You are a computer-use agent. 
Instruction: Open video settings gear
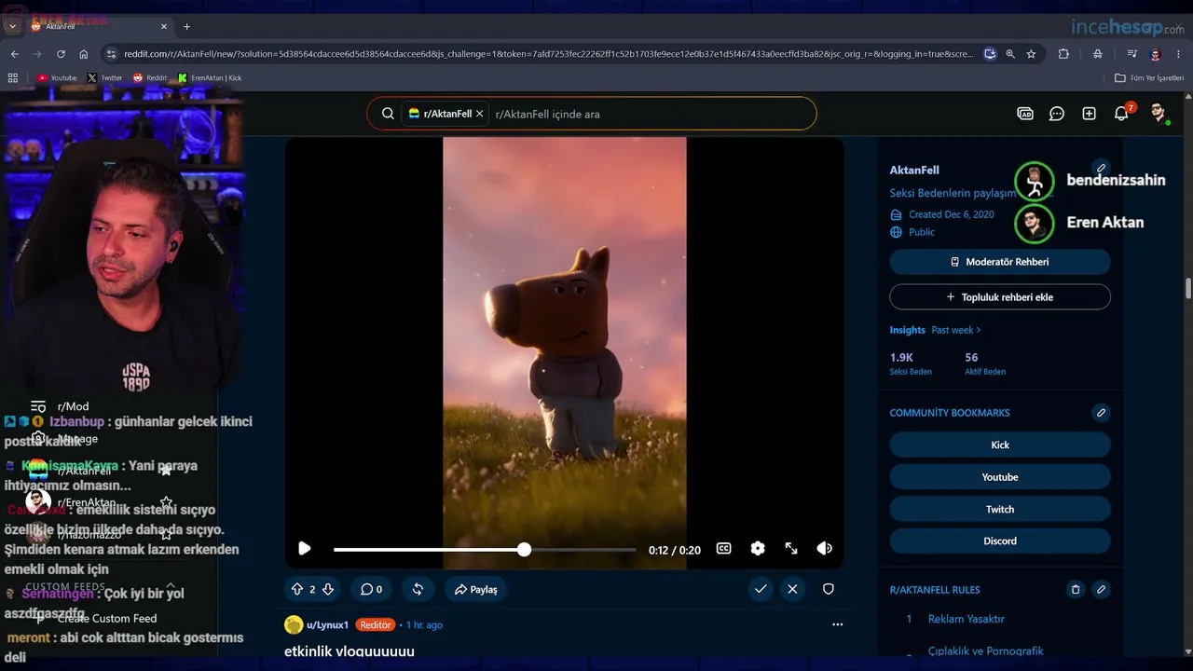pyautogui.click(x=758, y=549)
